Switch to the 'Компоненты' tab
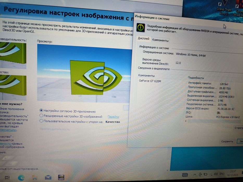This screenshot has width=243, height=182. click(160, 40)
